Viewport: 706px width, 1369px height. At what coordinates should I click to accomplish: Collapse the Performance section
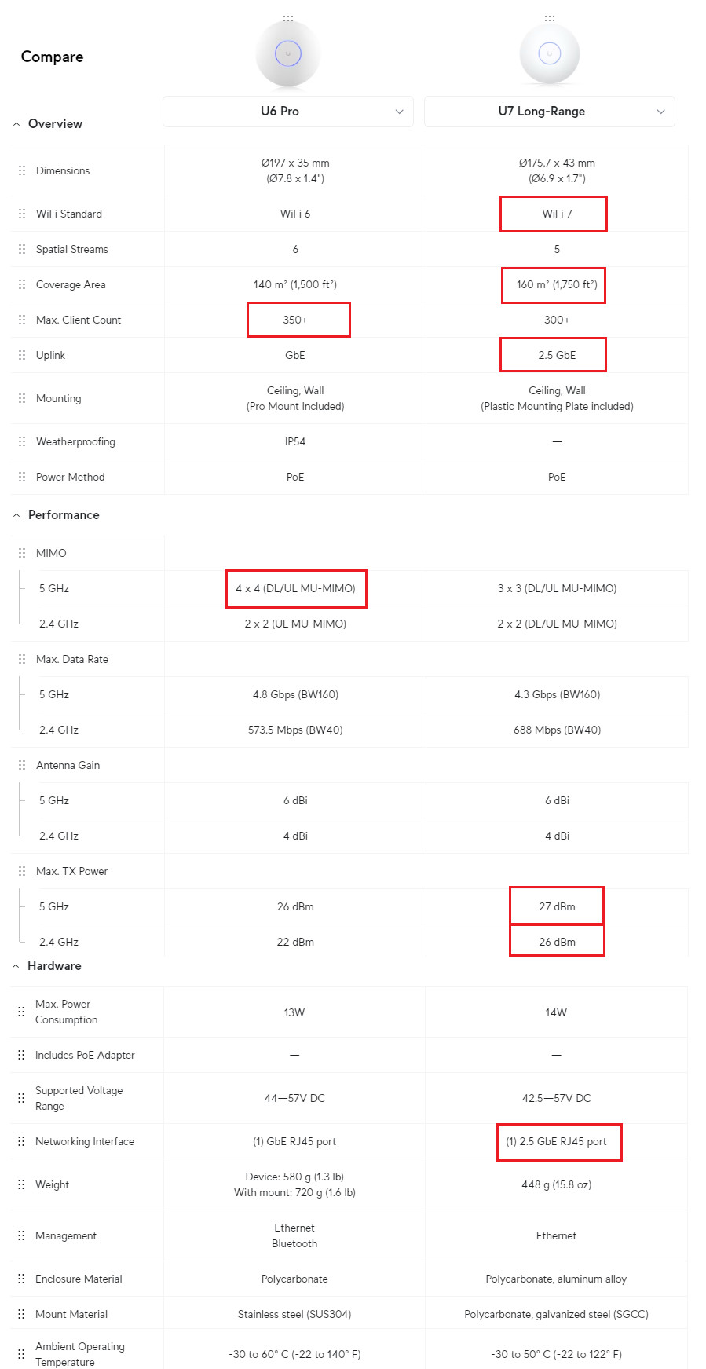[16, 515]
